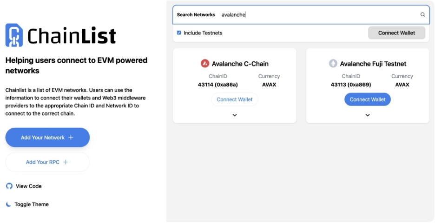Click the Add Your RPC button
The width and height of the screenshot is (435, 223).
[x=47, y=162]
